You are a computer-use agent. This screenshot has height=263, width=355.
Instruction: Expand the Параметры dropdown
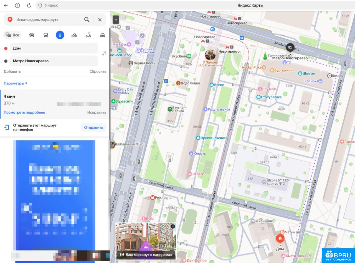(16, 83)
